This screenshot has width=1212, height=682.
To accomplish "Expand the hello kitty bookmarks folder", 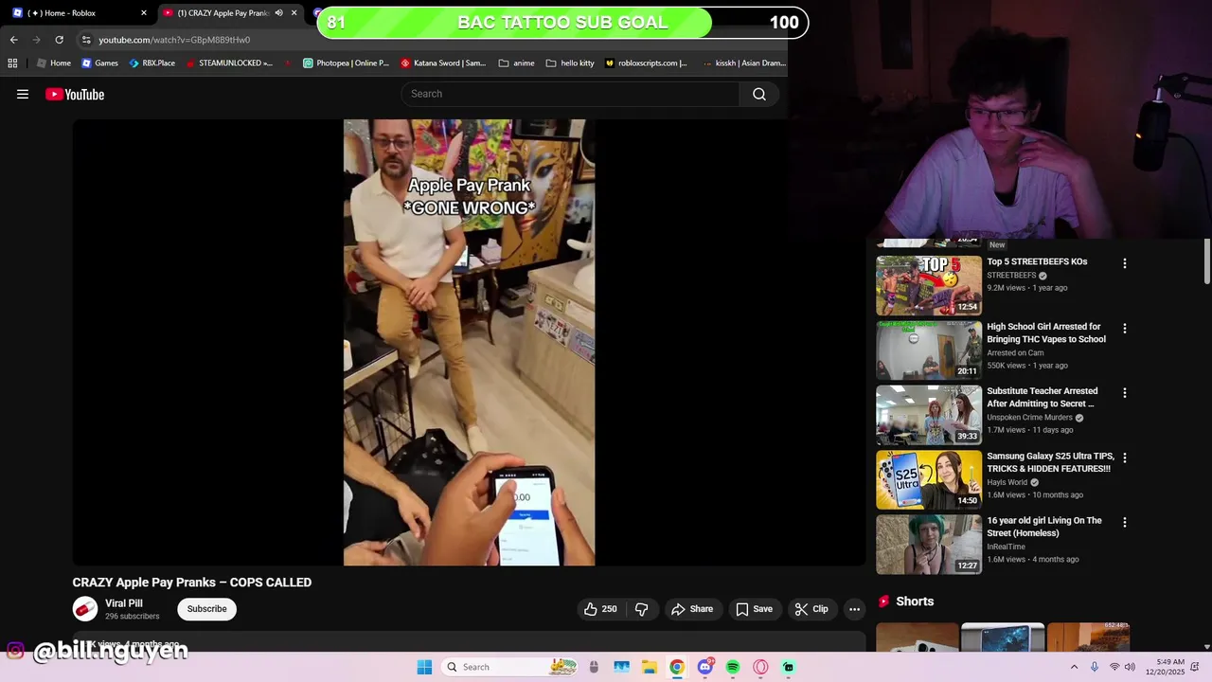I will click(x=570, y=63).
